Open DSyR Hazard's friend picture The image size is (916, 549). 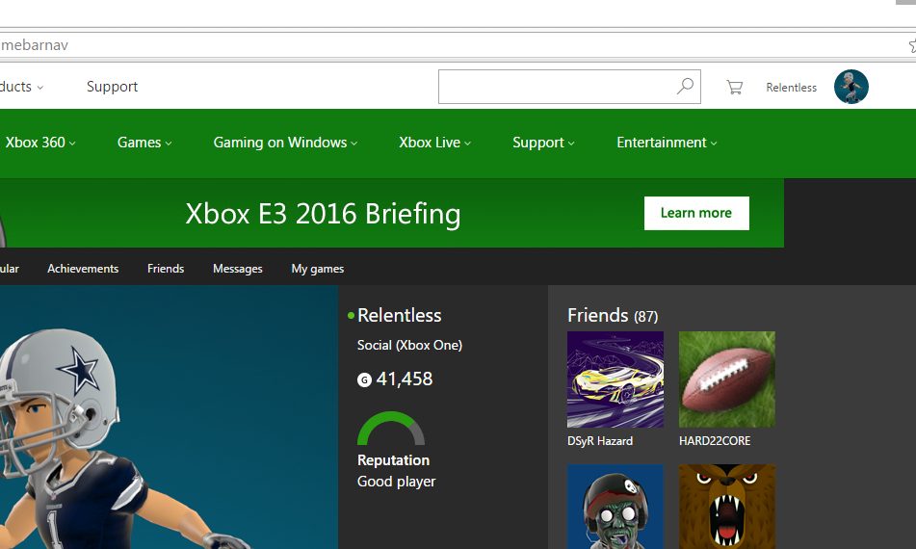[615, 379]
